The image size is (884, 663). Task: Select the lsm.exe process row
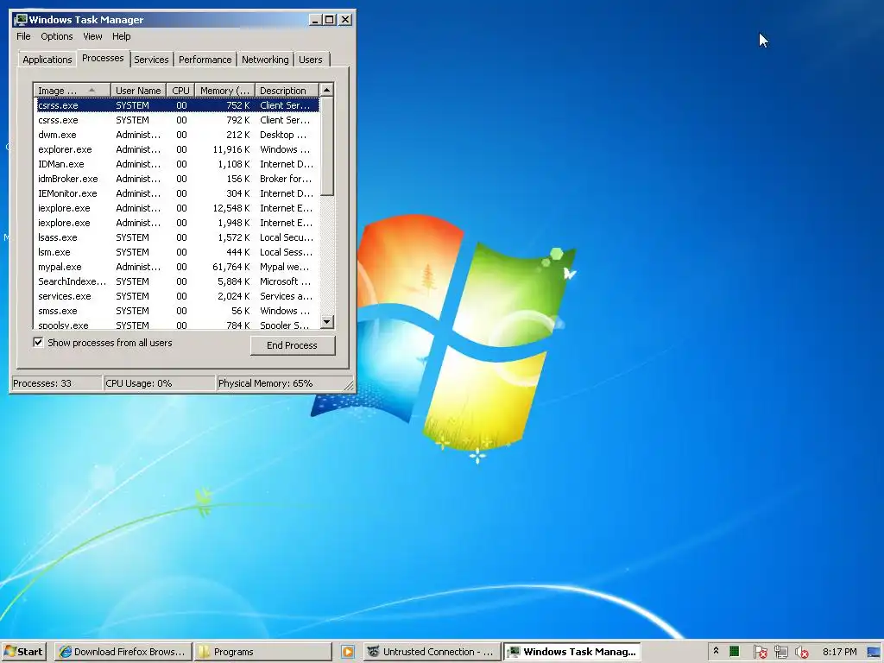176,252
